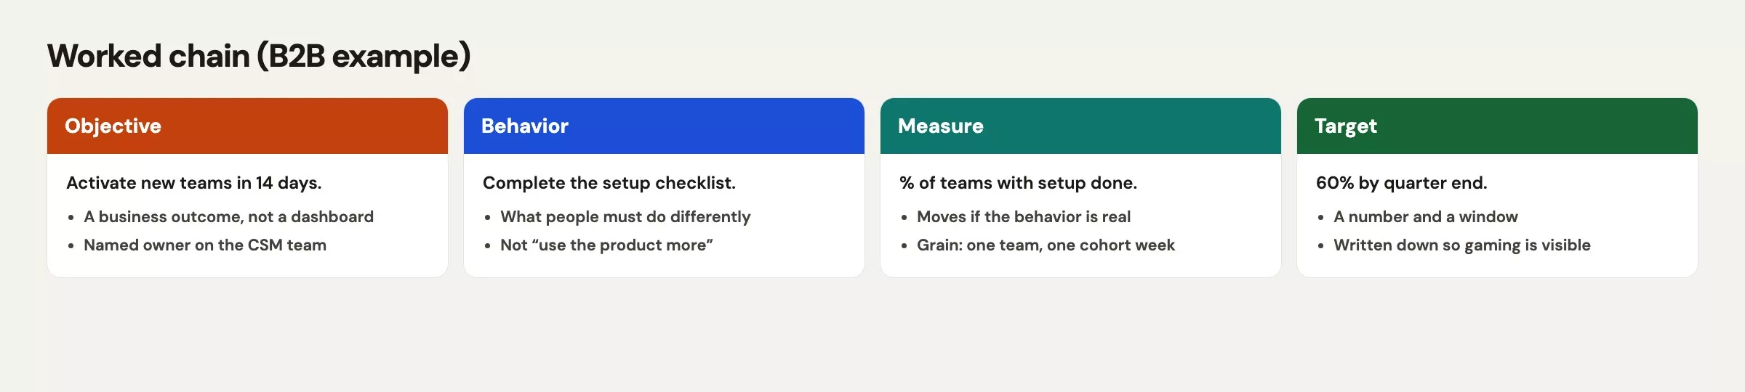This screenshot has width=1745, height=392.
Task: Click '% of teams with setup done.' text
Action: 1018,183
